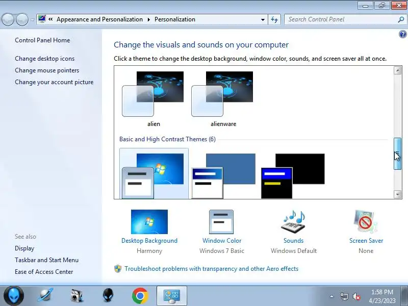Select the alienware theme
The height and width of the screenshot is (306, 408).
(223, 99)
